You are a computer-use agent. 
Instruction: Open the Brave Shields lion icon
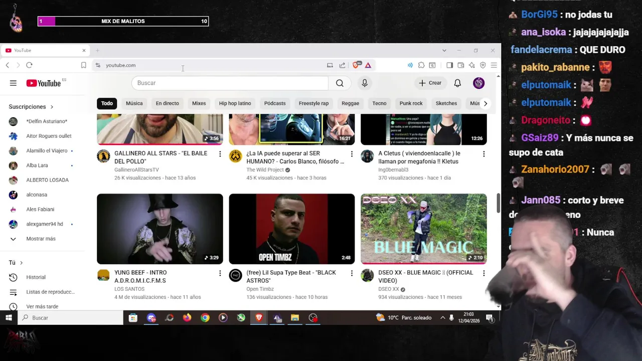point(356,65)
